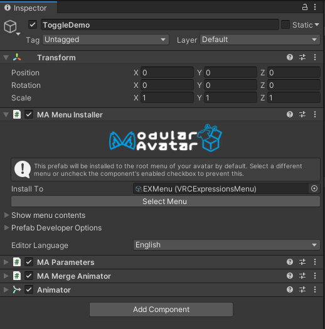Click the Position X input field
Screen dimensions: 325x329
167,73
